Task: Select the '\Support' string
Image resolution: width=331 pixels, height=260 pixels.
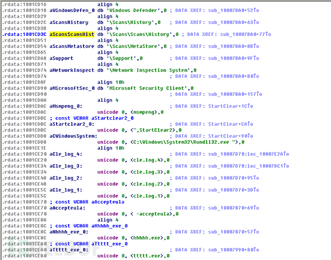Action: [x=121, y=59]
